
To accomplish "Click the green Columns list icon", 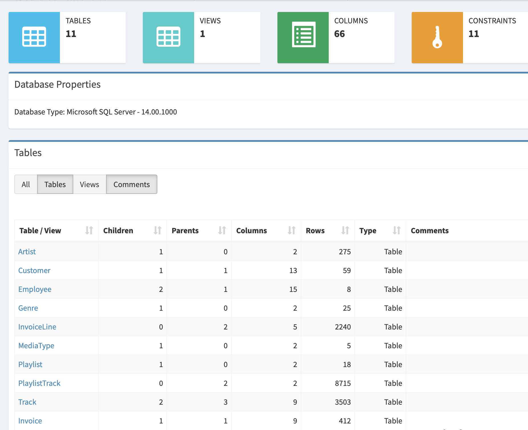I will tap(304, 35).
